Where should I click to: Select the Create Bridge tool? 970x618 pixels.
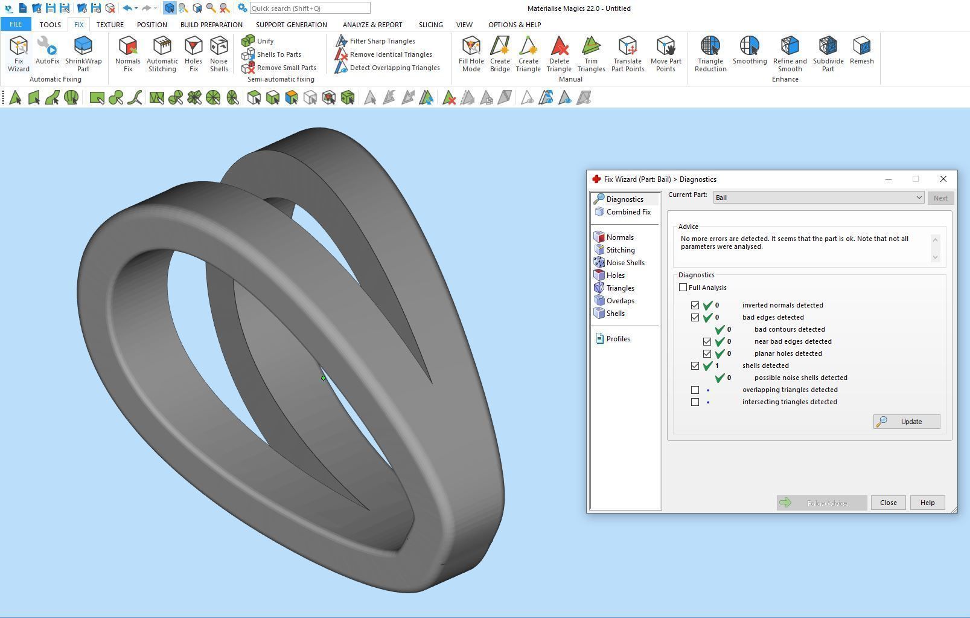coord(500,54)
